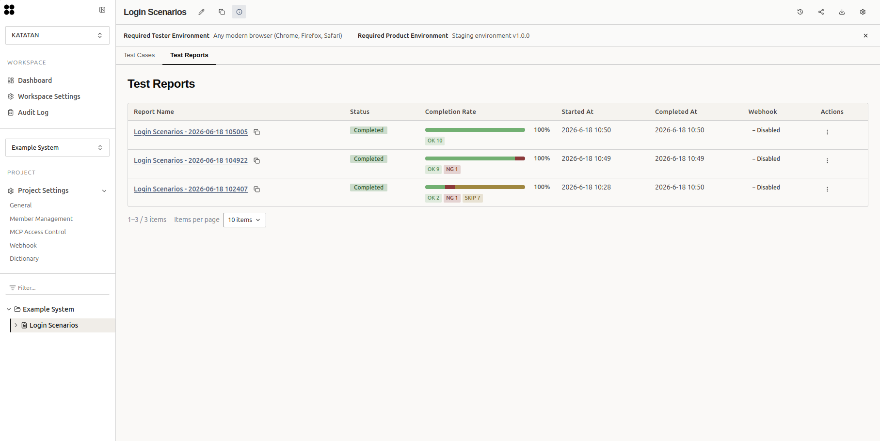The image size is (880, 441).
Task: Collapse Project Settings chevron
Action: pos(104,190)
